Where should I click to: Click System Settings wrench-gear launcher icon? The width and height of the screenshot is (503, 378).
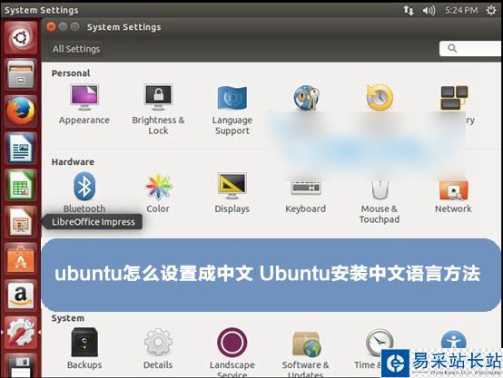(x=21, y=332)
